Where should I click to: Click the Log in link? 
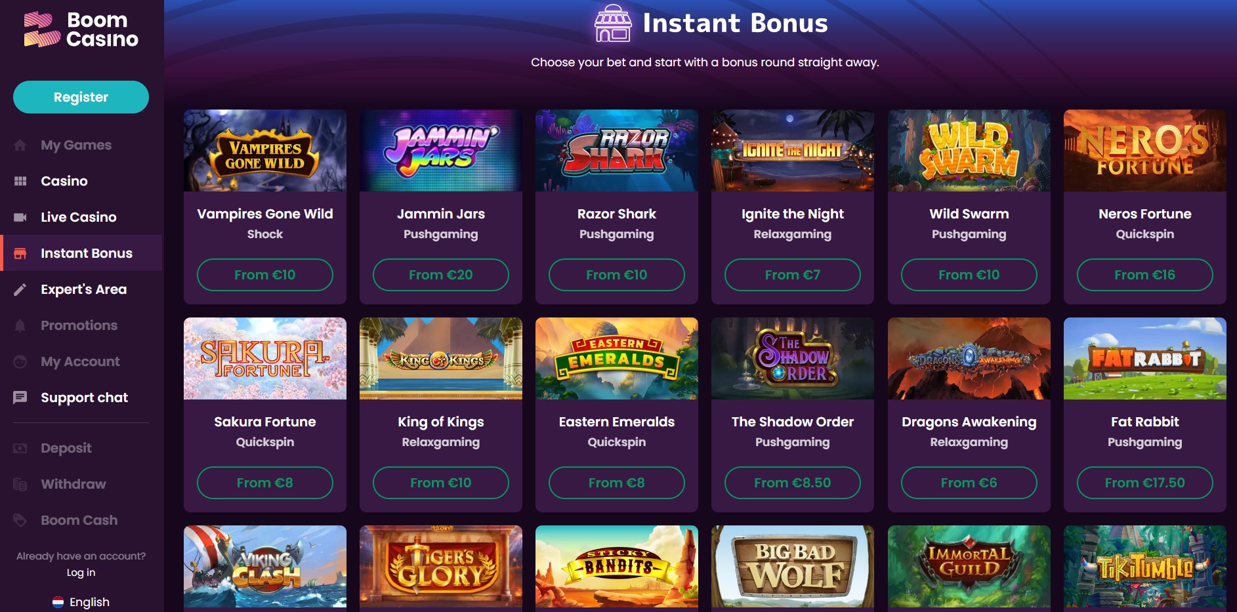click(81, 572)
